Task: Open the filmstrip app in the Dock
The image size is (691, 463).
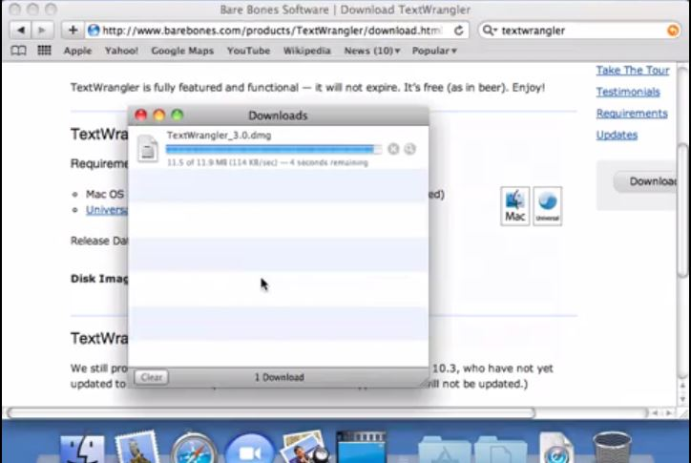Action: pos(362,448)
